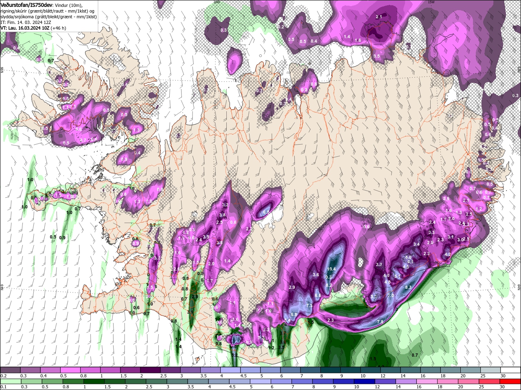Select the "IT: Fim. 14. 03. 2024 12Z" line

[x=25, y=22]
